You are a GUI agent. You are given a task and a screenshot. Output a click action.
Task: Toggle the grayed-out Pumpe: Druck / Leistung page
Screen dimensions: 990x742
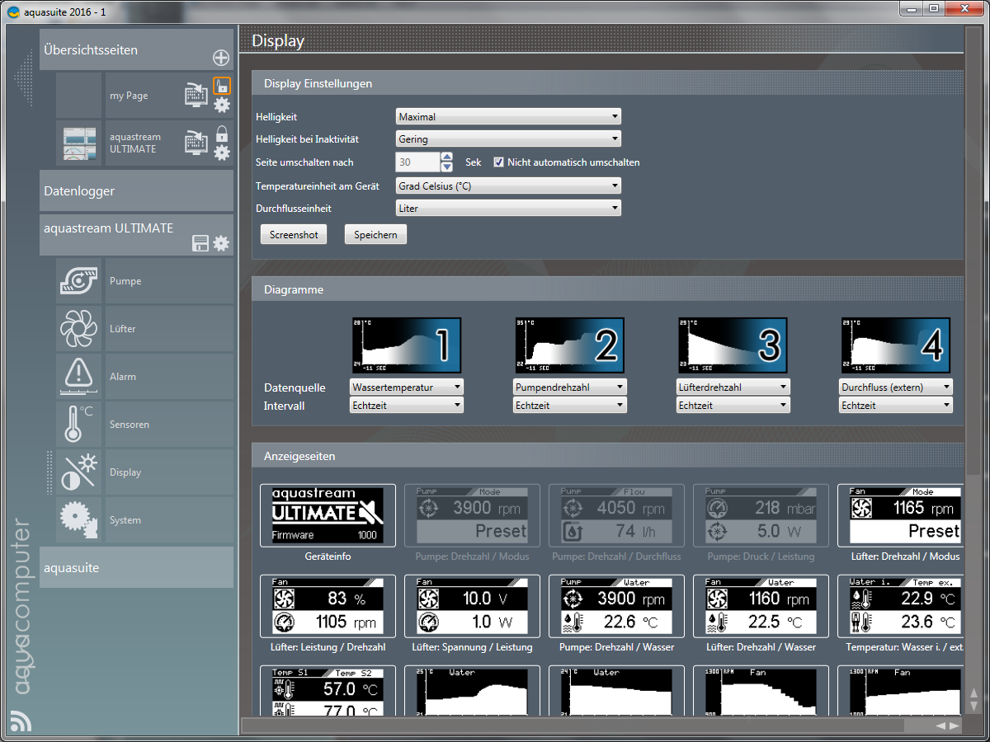point(761,515)
